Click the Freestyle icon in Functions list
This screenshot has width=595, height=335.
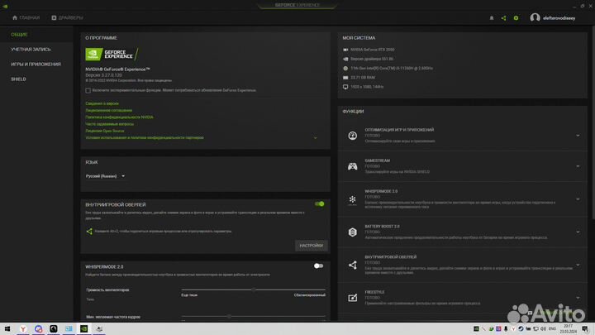(x=352, y=296)
